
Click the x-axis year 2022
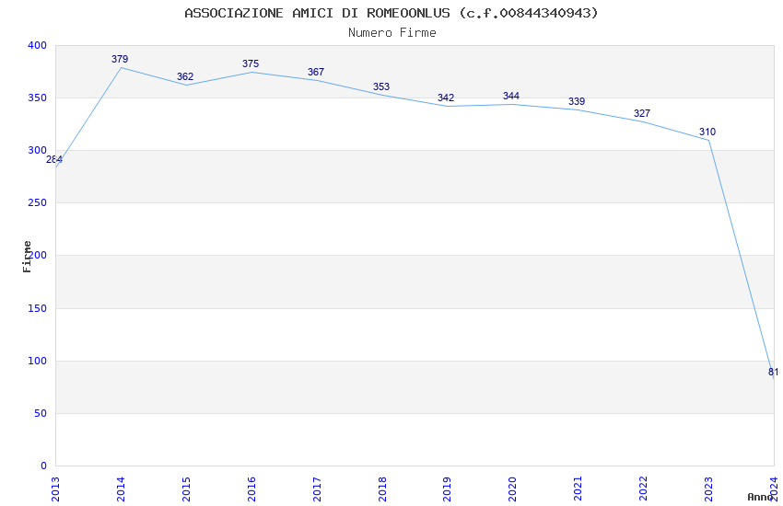[644, 489]
